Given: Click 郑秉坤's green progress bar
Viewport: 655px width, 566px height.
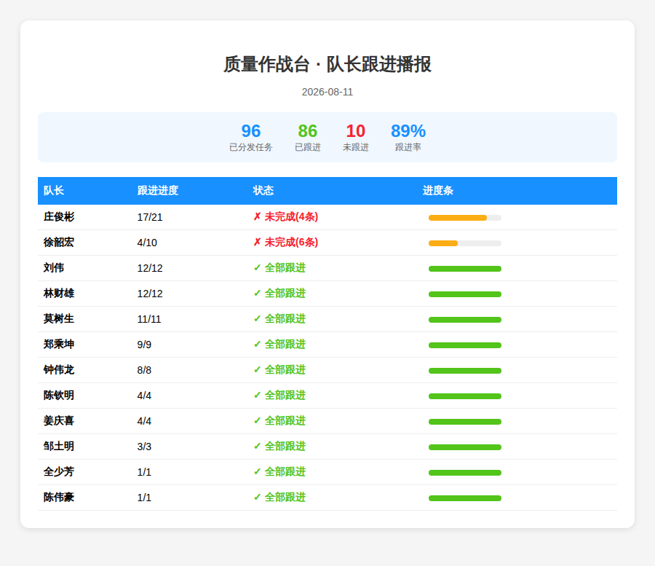Looking at the screenshot, I should point(465,345).
